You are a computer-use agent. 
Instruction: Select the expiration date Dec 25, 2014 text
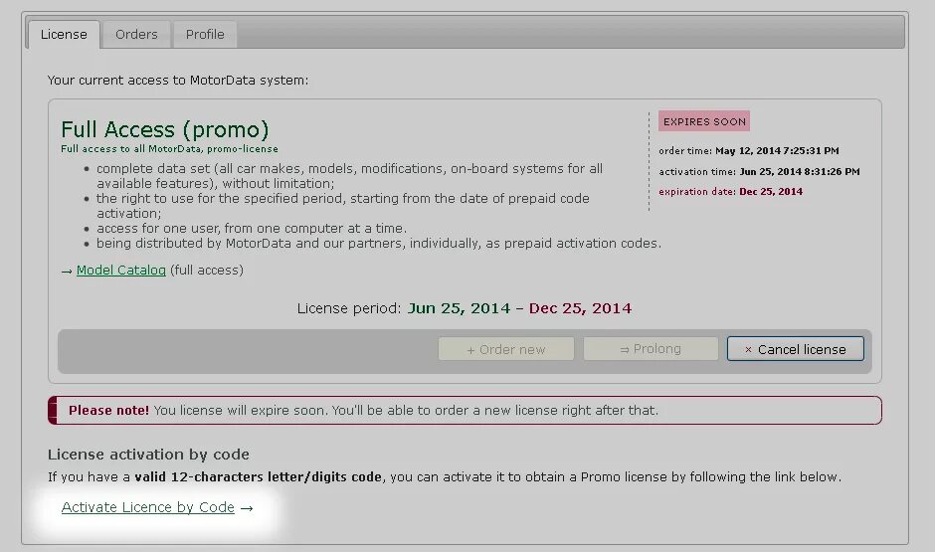[730, 191]
